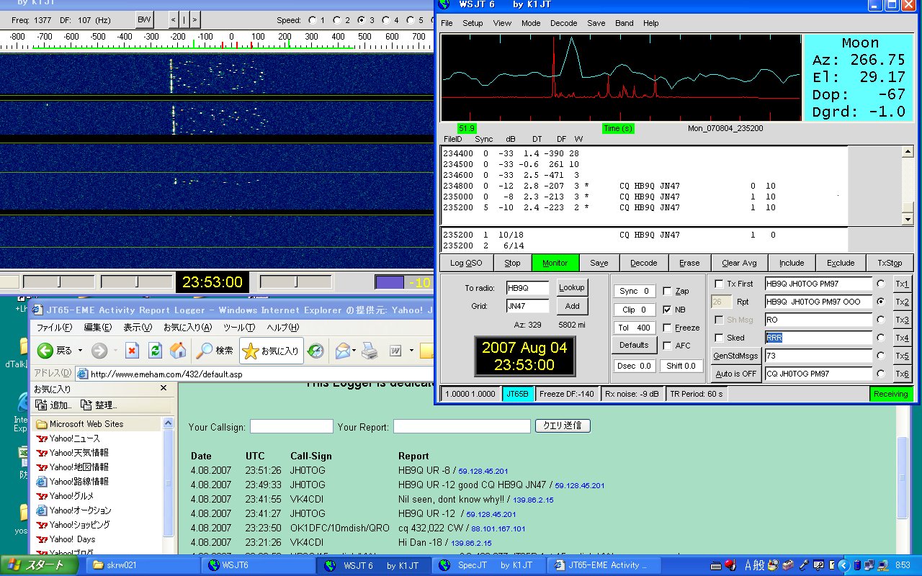Open the IE Mail button dropdown arrow

coord(355,351)
